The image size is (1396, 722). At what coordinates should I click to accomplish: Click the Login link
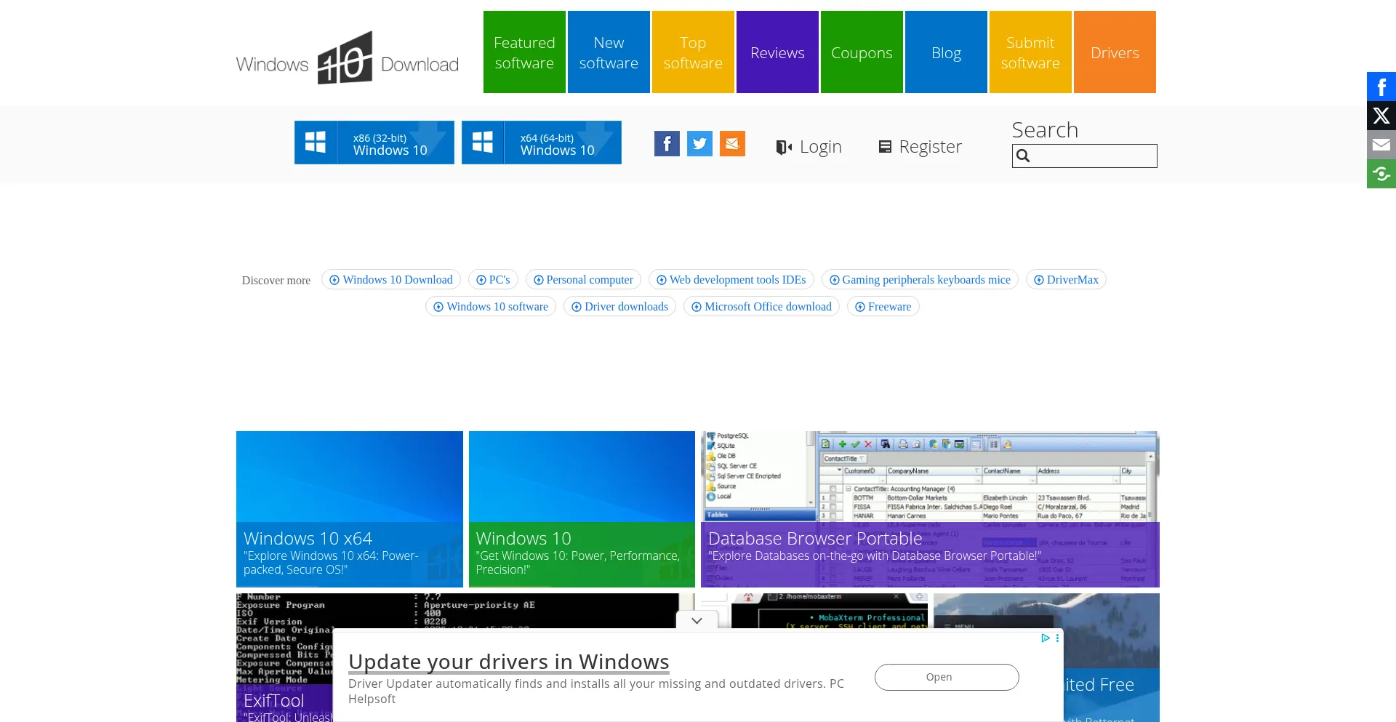click(x=809, y=147)
